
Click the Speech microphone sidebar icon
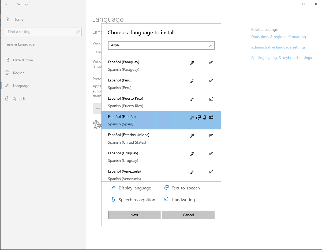(7, 99)
